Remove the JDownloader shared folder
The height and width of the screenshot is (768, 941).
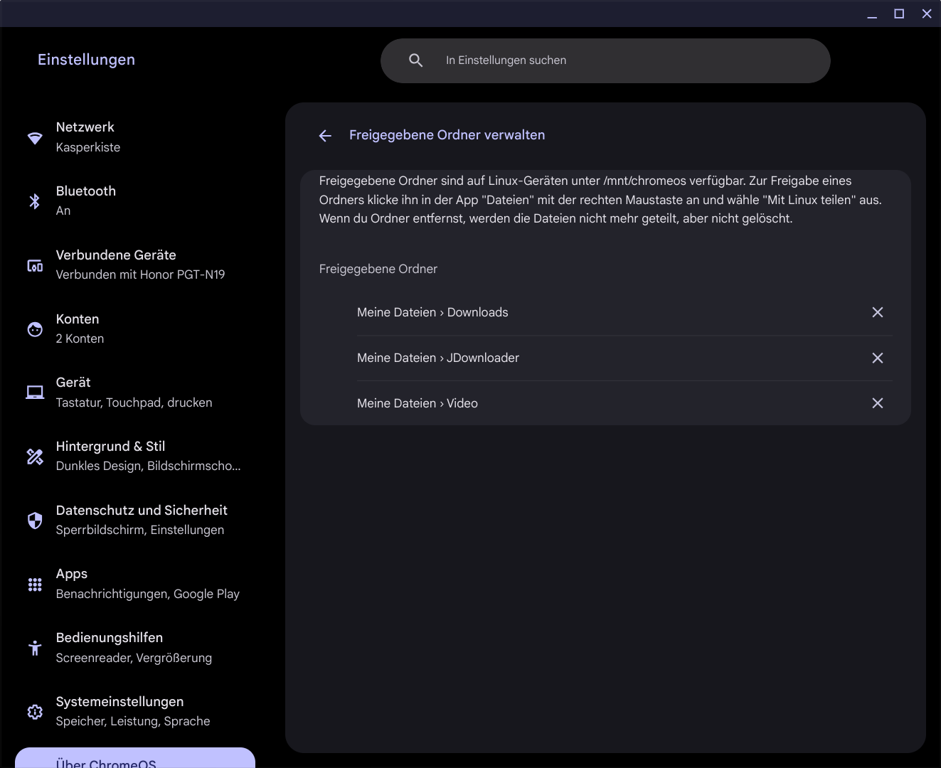point(877,358)
